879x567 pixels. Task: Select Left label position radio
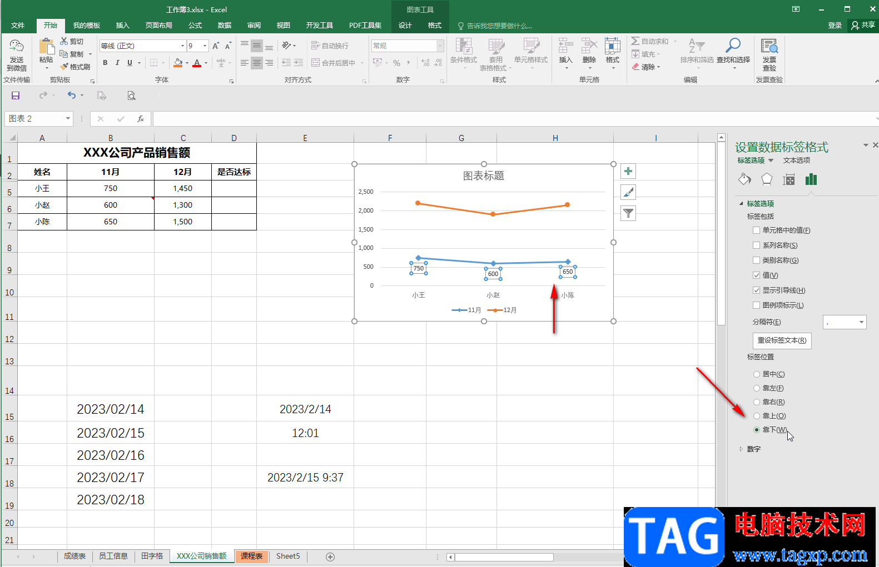[757, 388]
